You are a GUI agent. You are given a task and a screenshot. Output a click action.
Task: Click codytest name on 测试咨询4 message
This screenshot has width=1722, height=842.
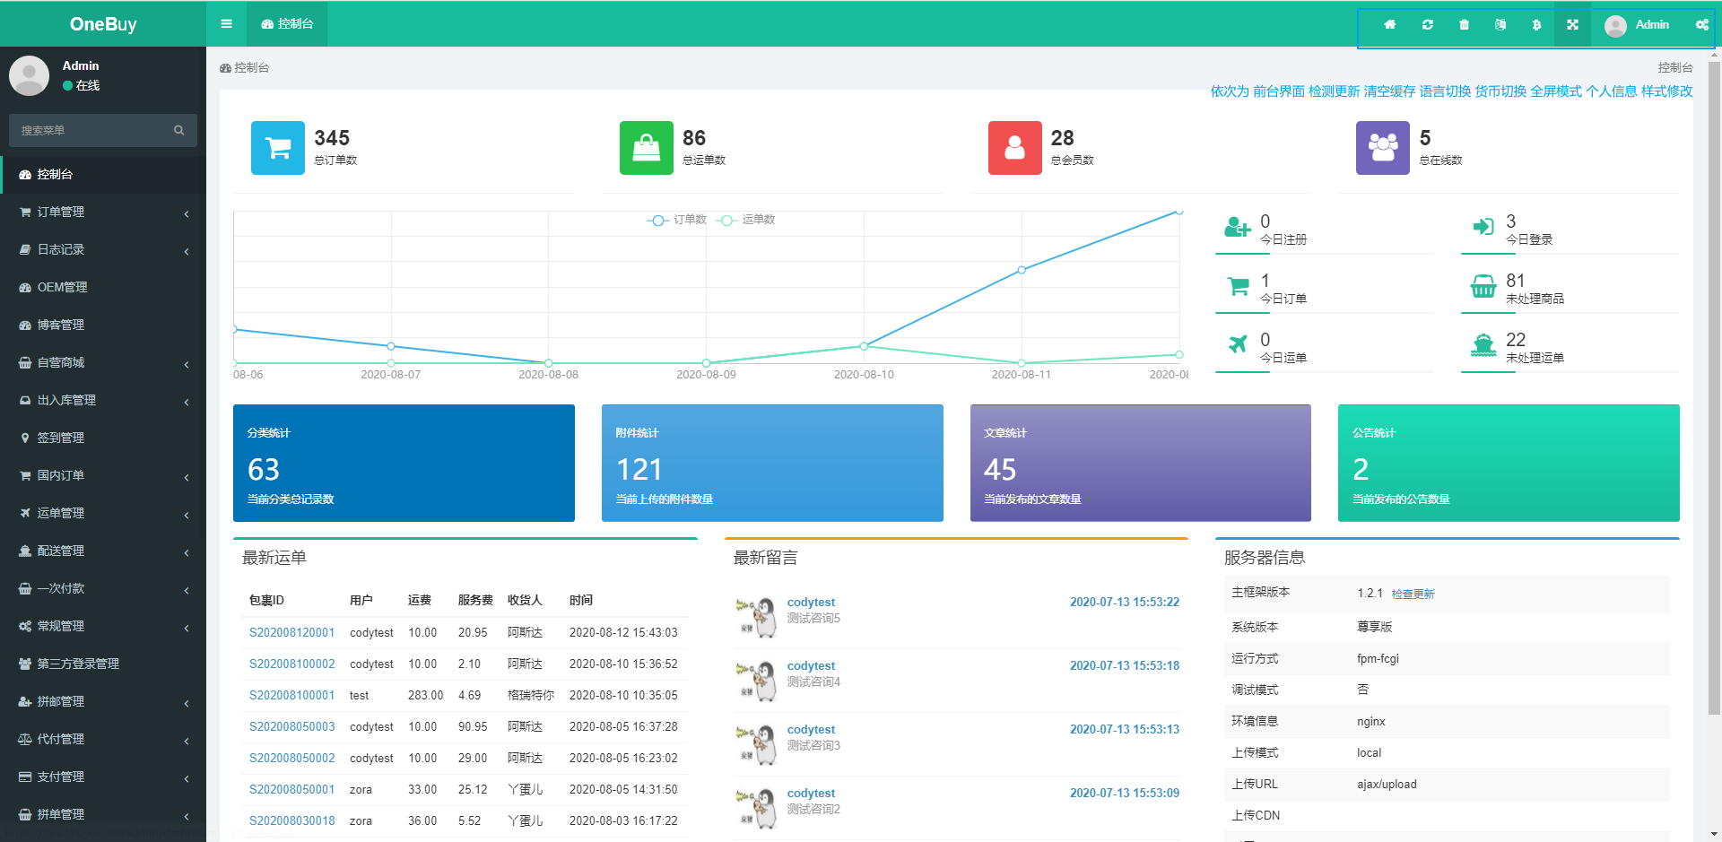pyautogui.click(x=811, y=666)
